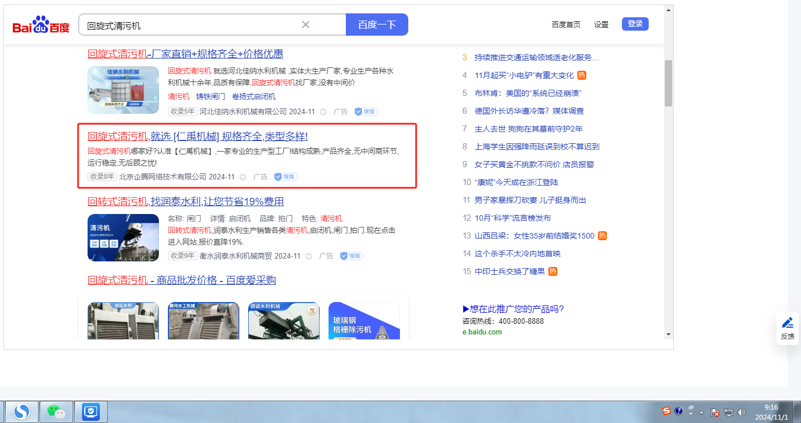This screenshot has height=423, width=801.
Task: Click the 玻璃钢格栅除污机 product card
Action: pyautogui.click(x=364, y=320)
